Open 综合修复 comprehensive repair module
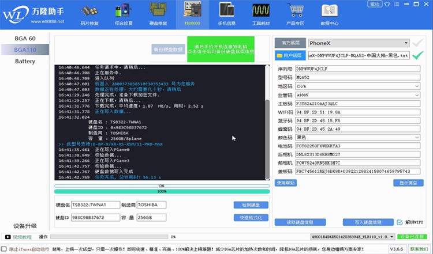 pyautogui.click(x=124, y=14)
